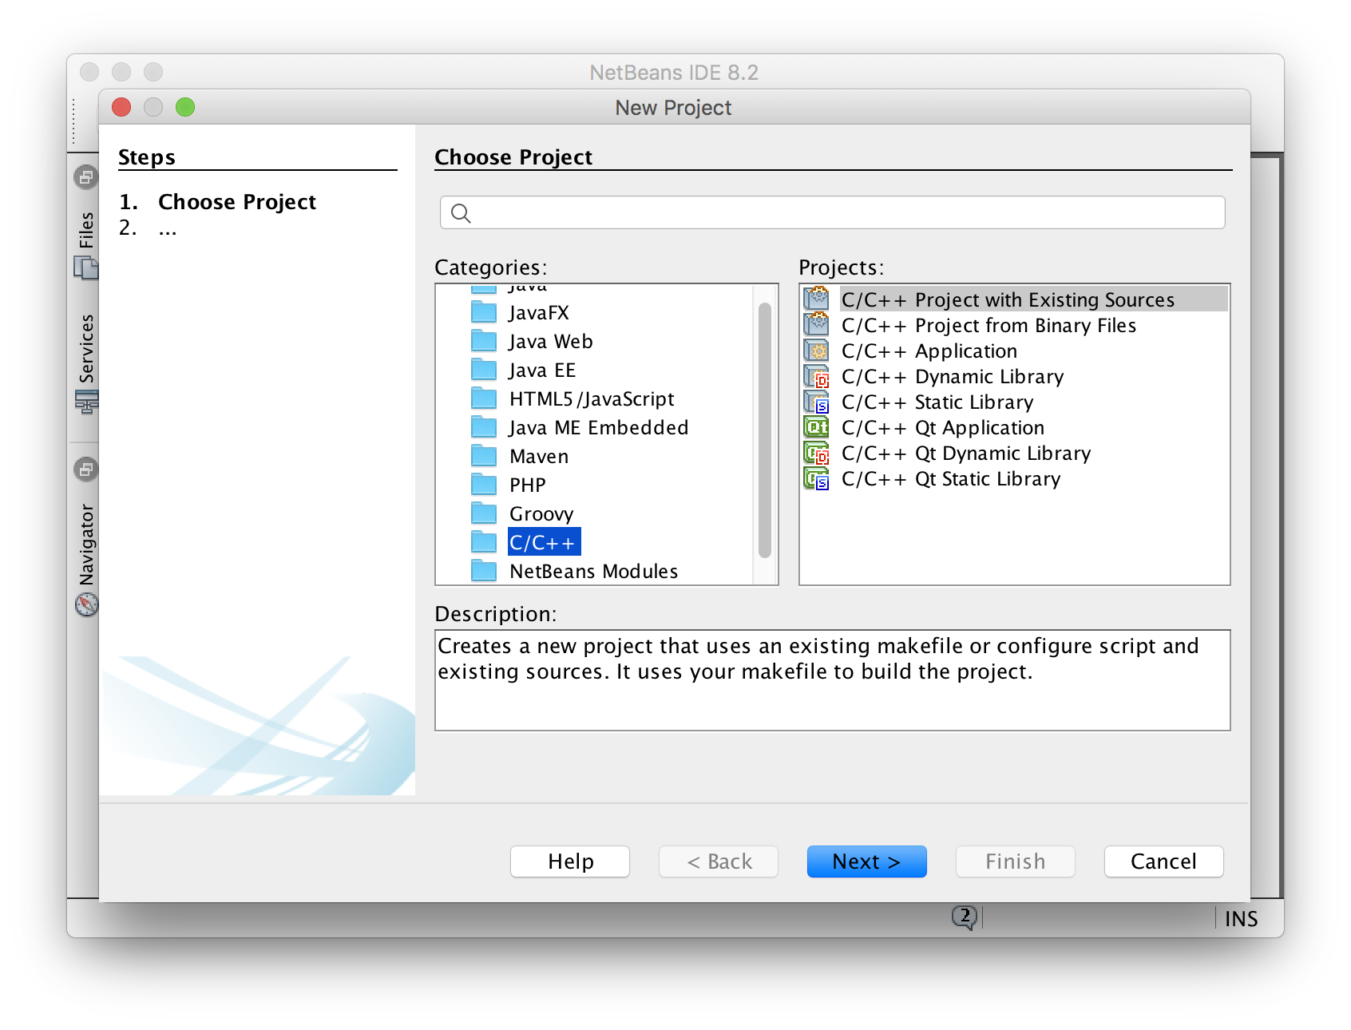
Task: Click the C/C++ Dynamic Library icon
Action: point(816,376)
